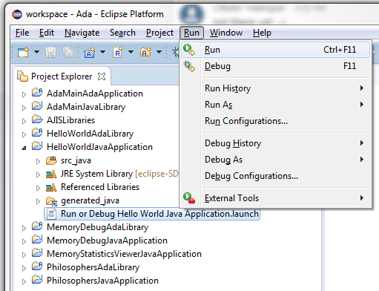Click the Referenced Libraries books icon
This screenshot has height=291, width=379.
(x=51, y=187)
